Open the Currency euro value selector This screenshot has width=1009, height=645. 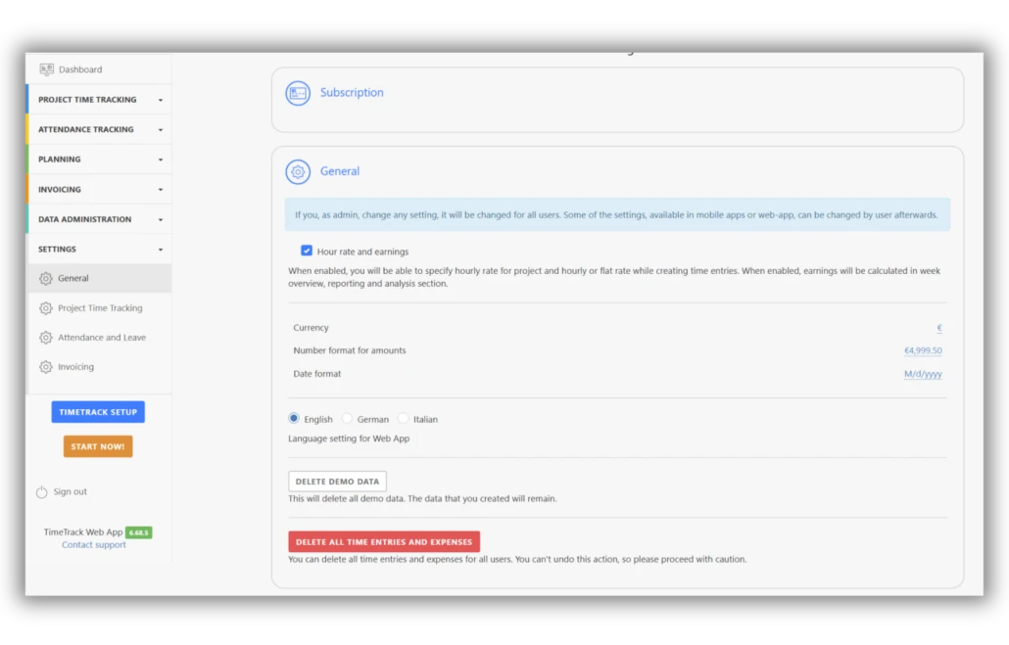pos(938,329)
